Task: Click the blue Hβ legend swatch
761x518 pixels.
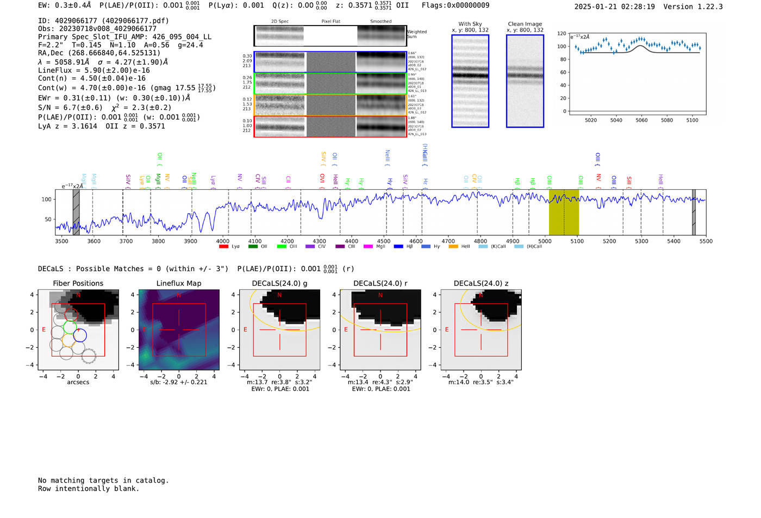Action: coord(398,247)
